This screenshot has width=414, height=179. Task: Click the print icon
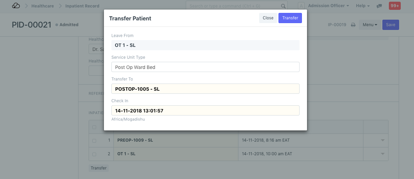coord(353,25)
